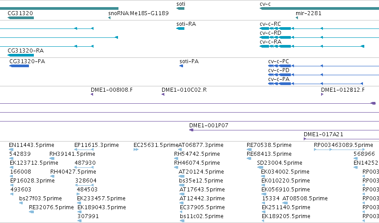The image size is (379, 223).
Task: Click the 487930 EST feature
Action: (84, 167)
